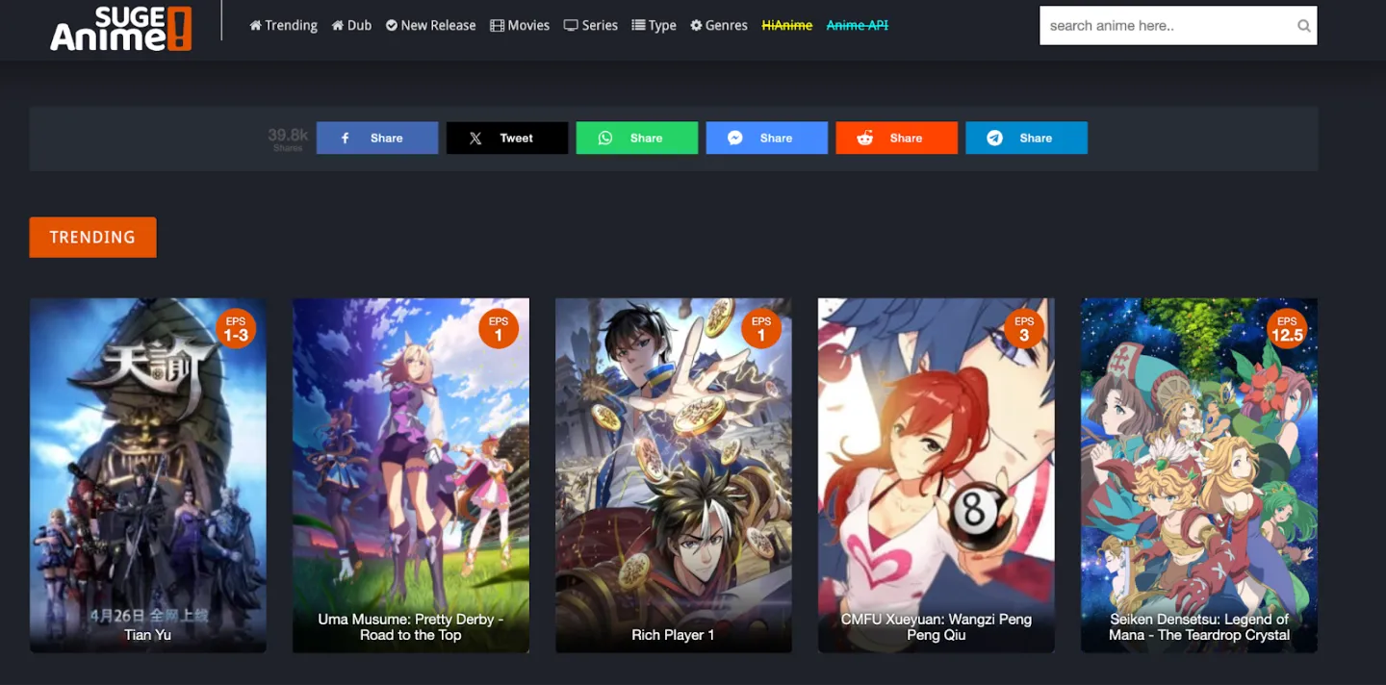Click the X icon on Tweet button
Image resolution: width=1386 pixels, height=685 pixels.
[x=475, y=138]
